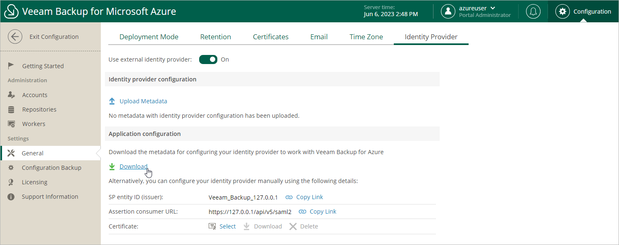Viewport: 619px width, 245px height.
Task: Select the Email tab
Action: [x=319, y=37]
